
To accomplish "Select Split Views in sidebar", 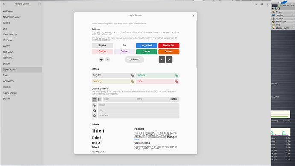I will tap(22, 52).
